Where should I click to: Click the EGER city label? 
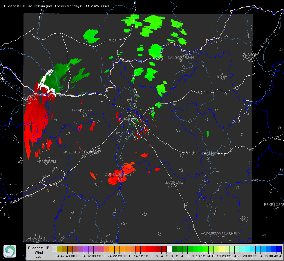[222, 77]
